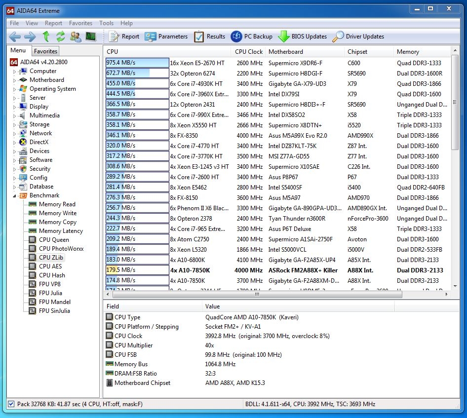Viewport: 467px width, 418px height.
Task: Open the Tools menu
Action: tap(106, 23)
